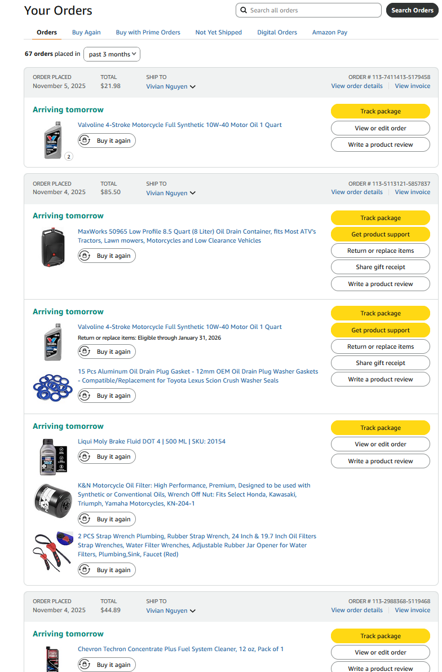View invoice for order 113-5113121-5857837

click(412, 192)
